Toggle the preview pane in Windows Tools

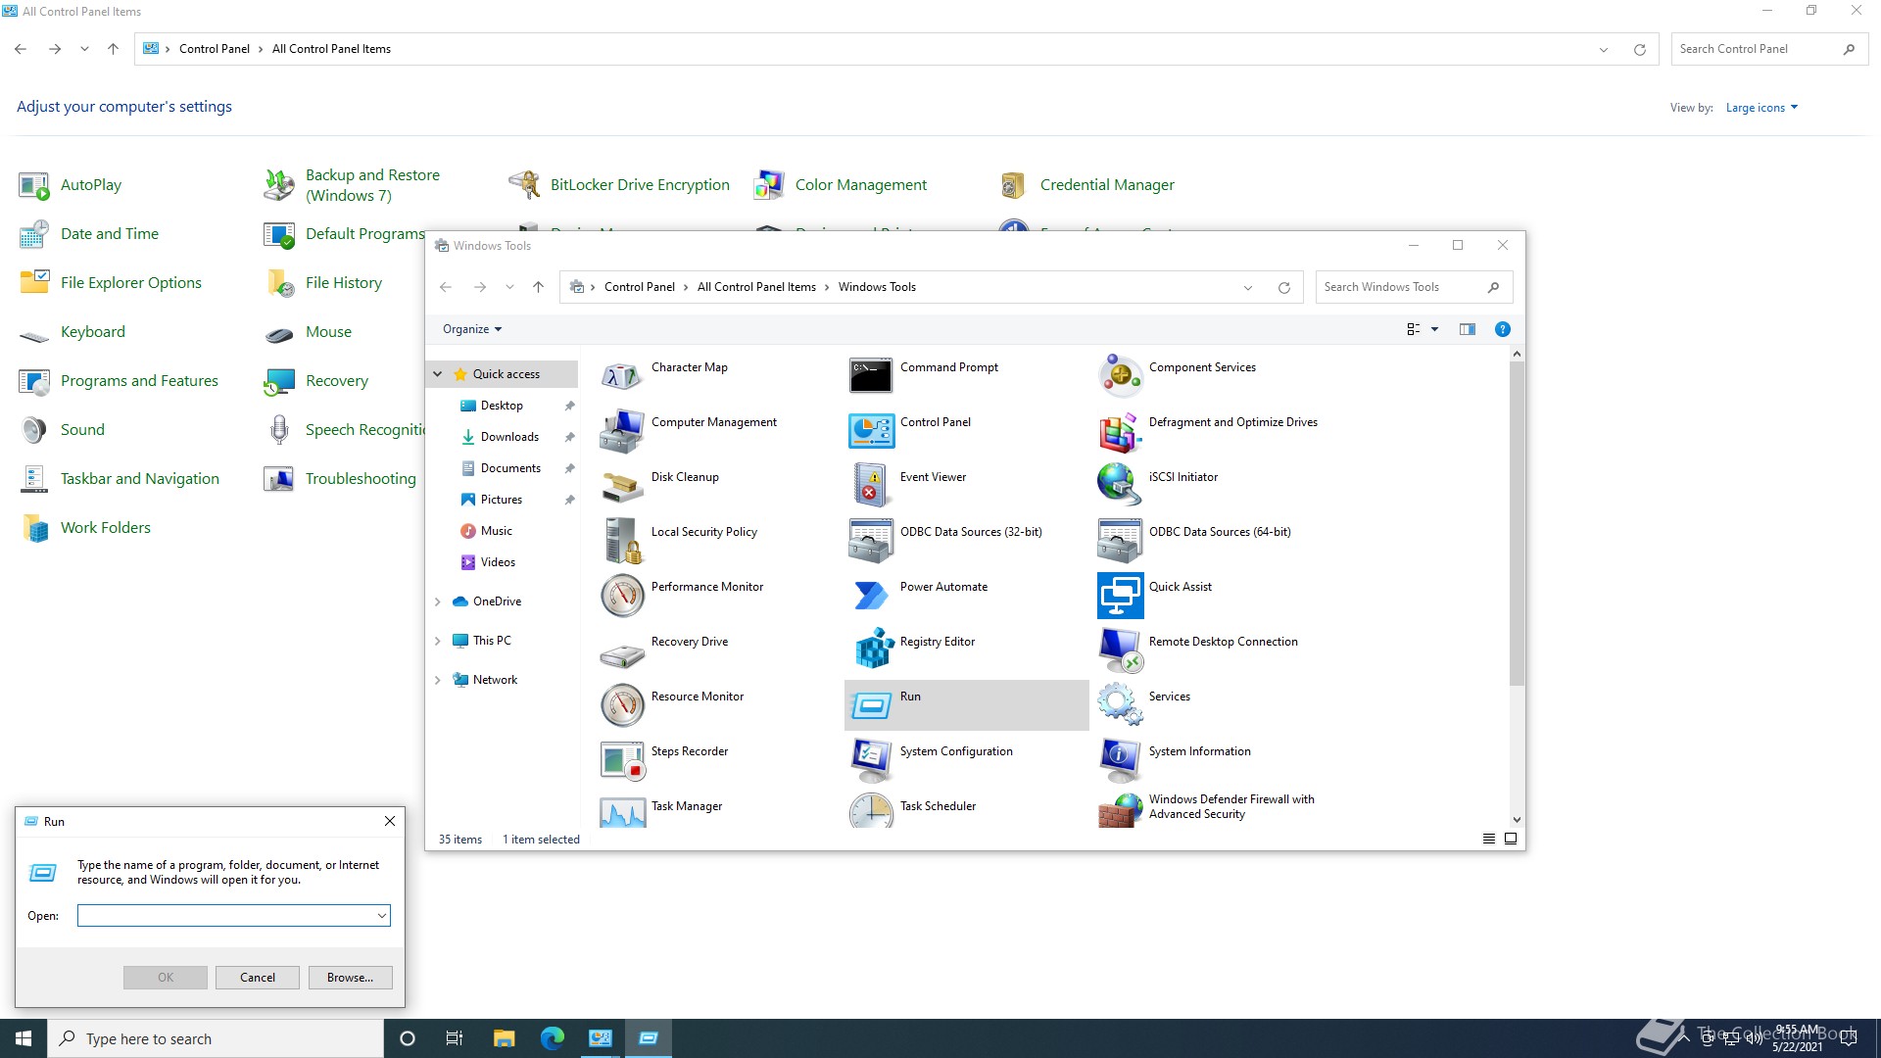pyautogui.click(x=1467, y=329)
